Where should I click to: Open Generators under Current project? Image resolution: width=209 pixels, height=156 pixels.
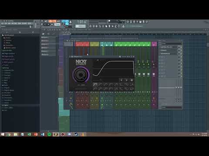tap(9, 45)
